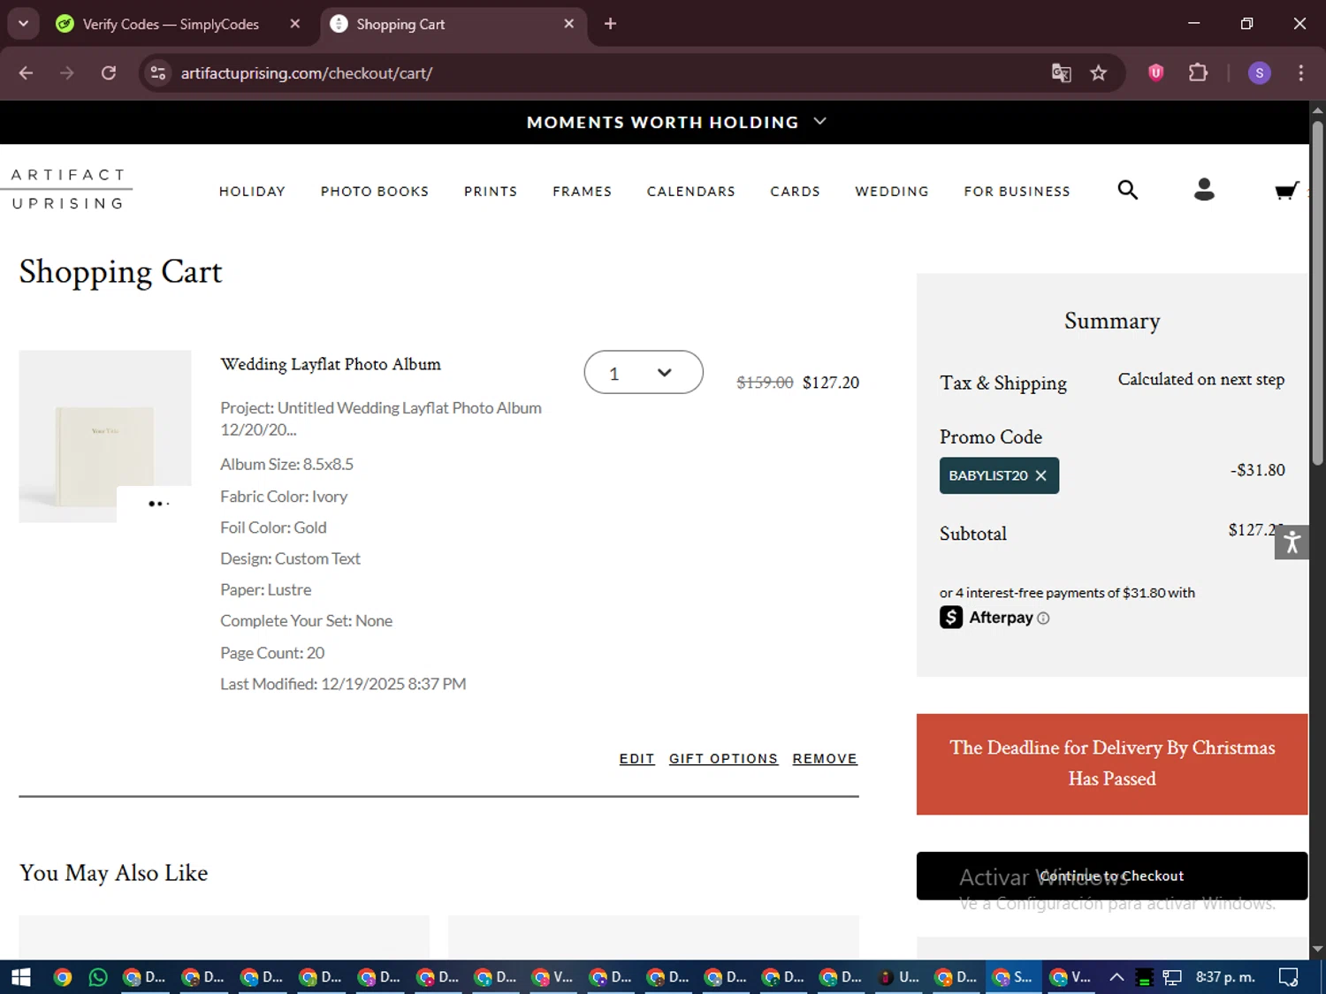Open the first Chrome icon next to Start
The height and width of the screenshot is (994, 1326).
[62, 977]
